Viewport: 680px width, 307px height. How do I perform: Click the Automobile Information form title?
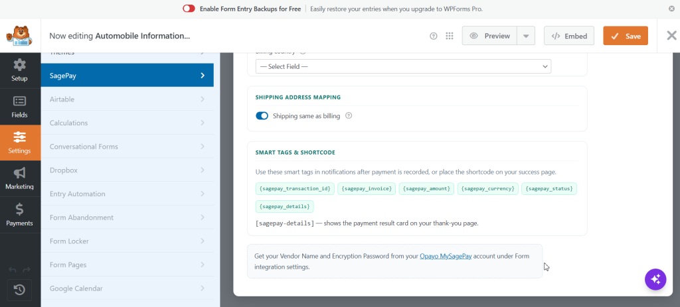click(142, 36)
